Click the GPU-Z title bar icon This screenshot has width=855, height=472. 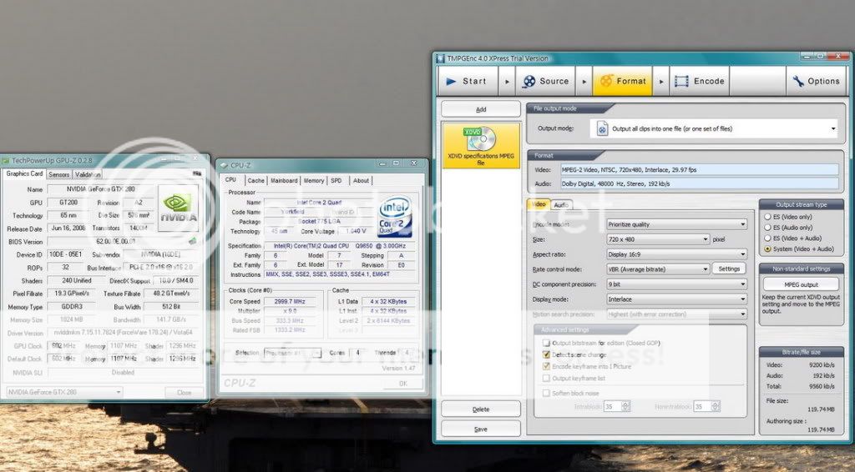coord(6,161)
